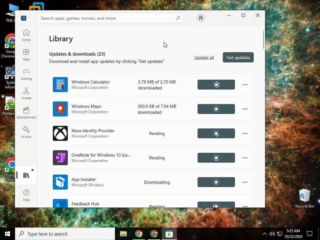320x240 pixels.
Task: Click the Downloading status of App Installer
Action: click(x=157, y=182)
